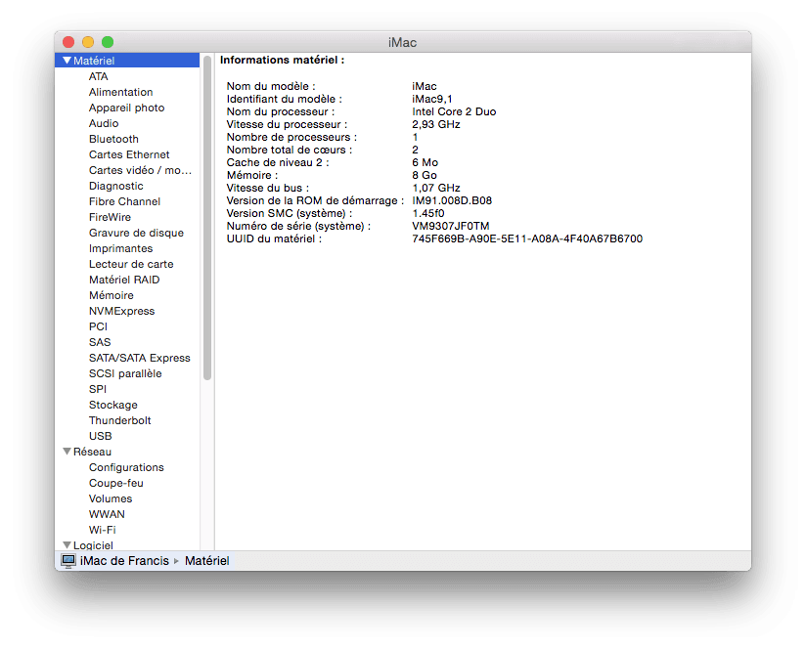Click the L2 cache value 6 Mo

click(425, 162)
